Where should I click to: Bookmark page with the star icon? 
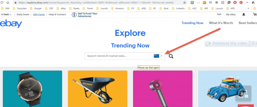click(184, 2)
